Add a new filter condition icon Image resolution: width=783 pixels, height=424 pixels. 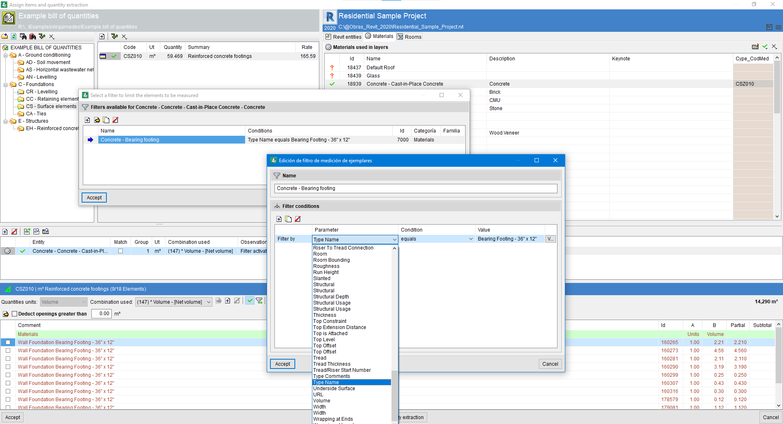tap(279, 219)
